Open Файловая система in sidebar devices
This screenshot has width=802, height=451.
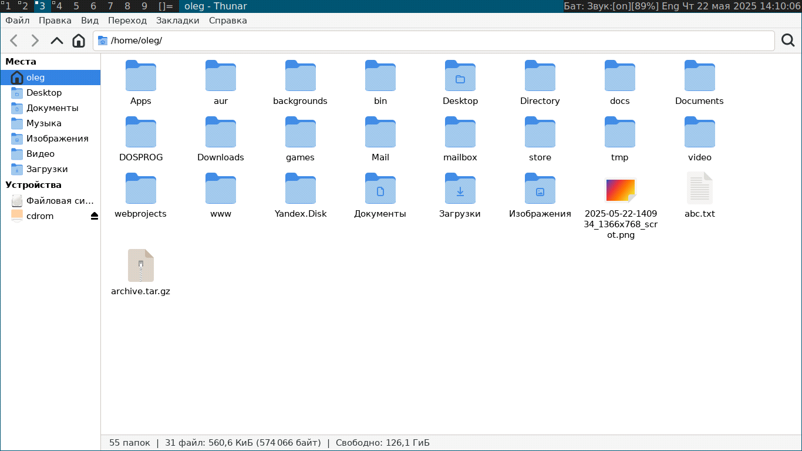[x=50, y=201]
